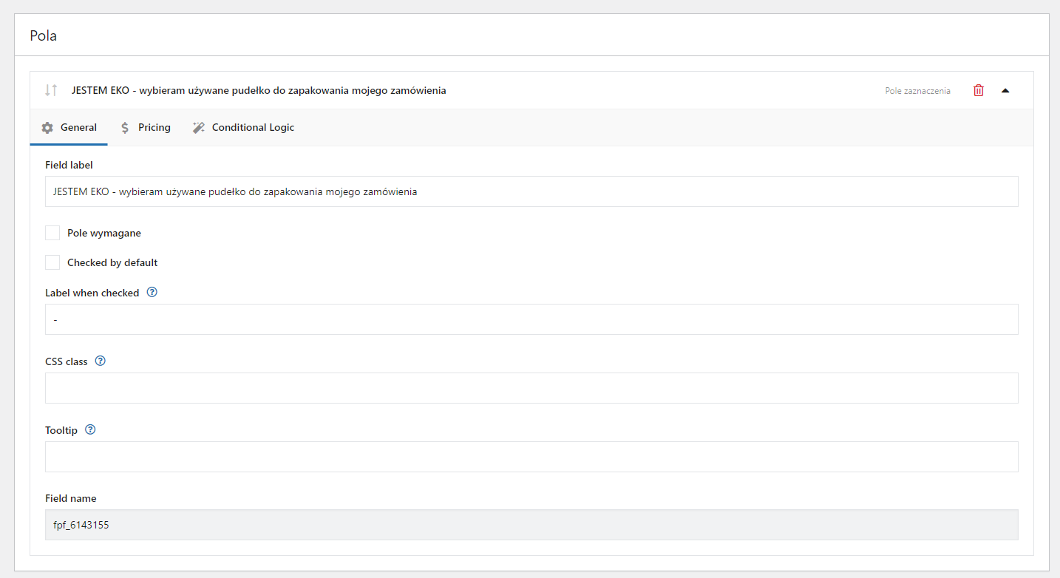The height and width of the screenshot is (578, 1060).
Task: Click the Field label caption
Action: point(69,165)
